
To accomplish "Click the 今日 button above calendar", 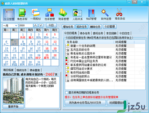I will pyautogui.click(x=51, y=25).
